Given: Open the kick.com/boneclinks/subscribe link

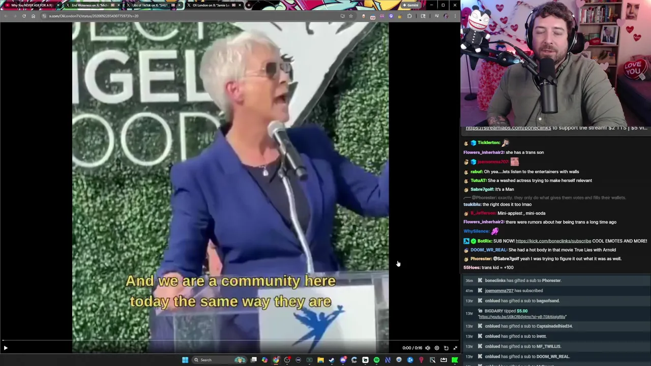Looking at the screenshot, I should [x=553, y=241].
